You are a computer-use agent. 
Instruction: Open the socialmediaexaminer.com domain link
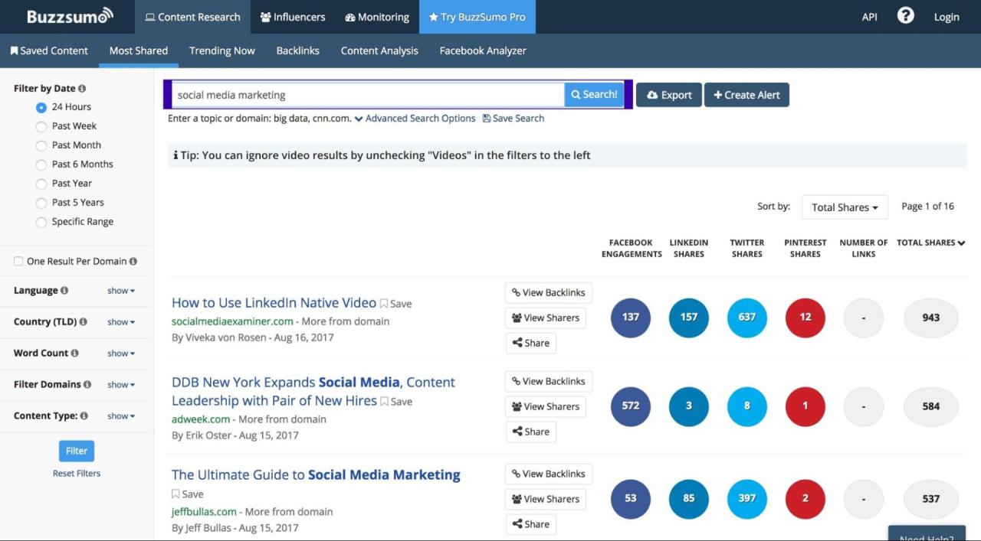click(232, 321)
